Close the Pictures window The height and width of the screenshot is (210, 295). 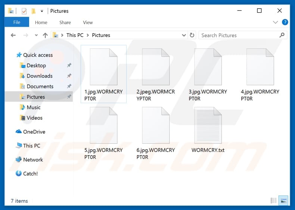click(280, 11)
